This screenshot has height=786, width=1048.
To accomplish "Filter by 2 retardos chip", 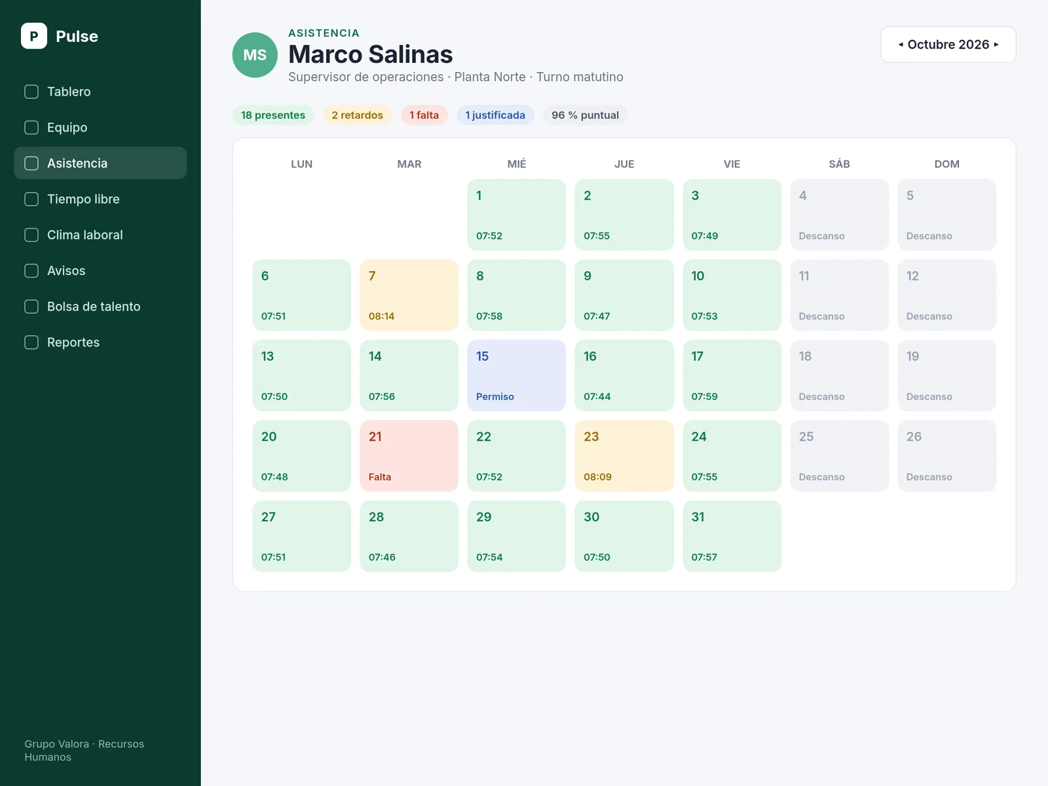I will pos(357,115).
